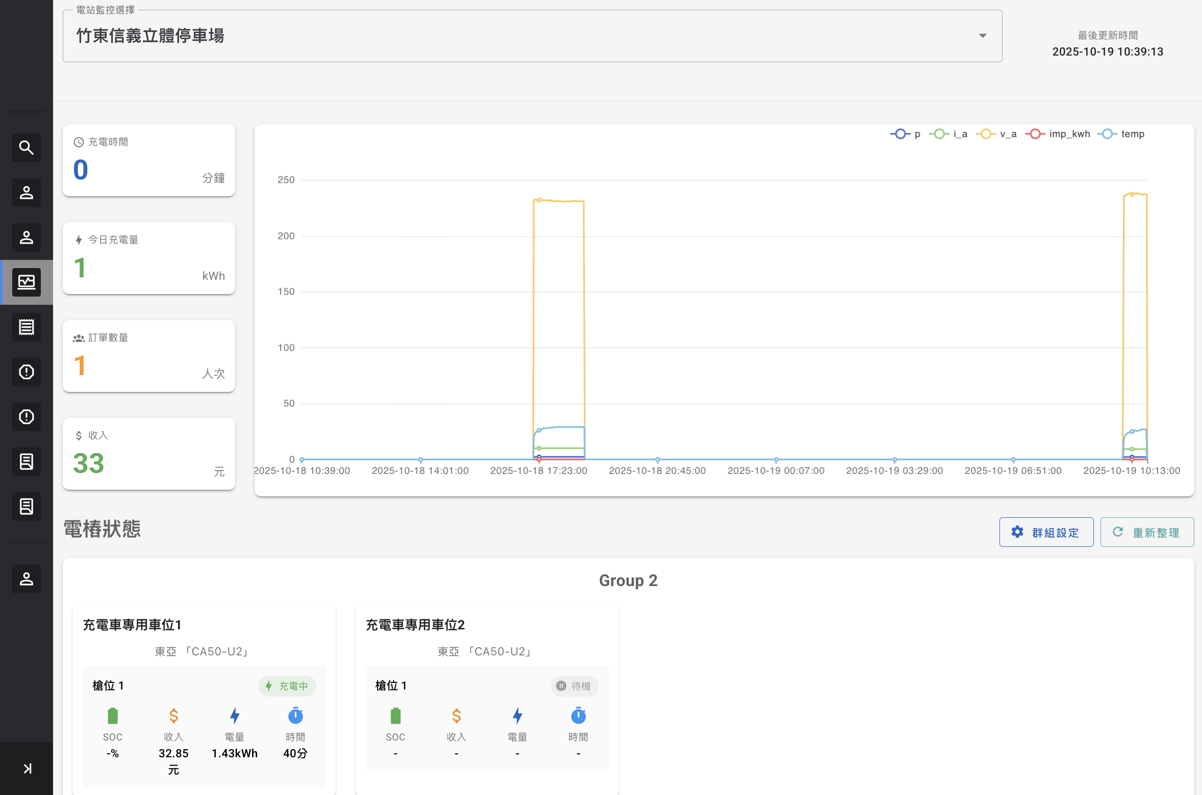This screenshot has width=1202, height=795.
Task: Click the 待機 status chip
Action: 574,686
